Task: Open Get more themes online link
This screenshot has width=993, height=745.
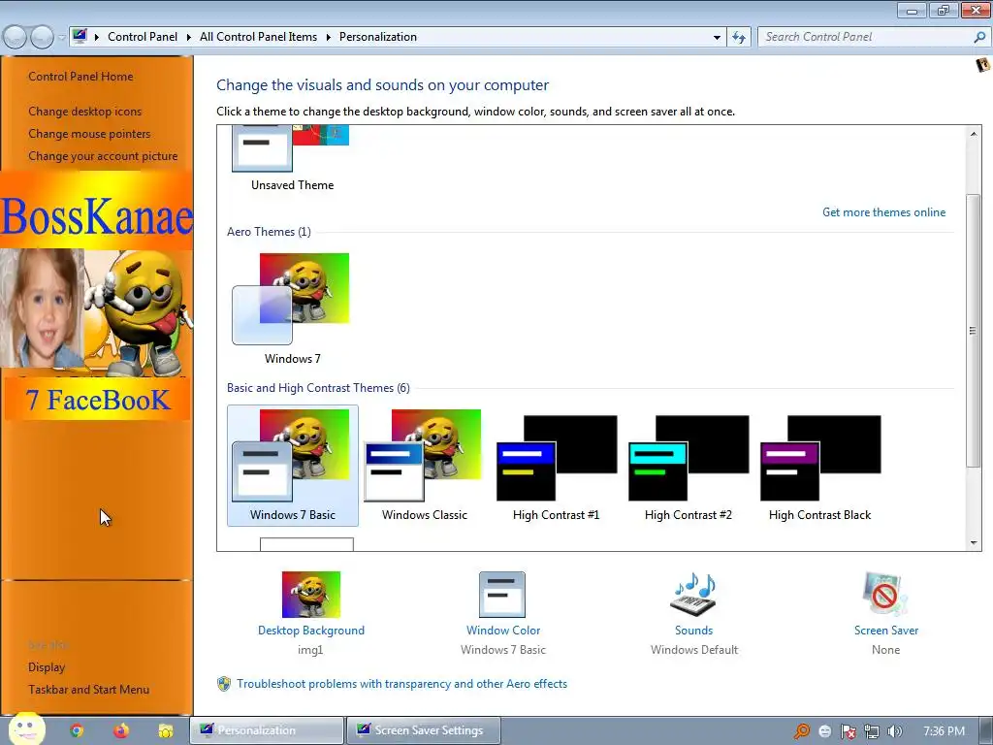Action: point(883,212)
